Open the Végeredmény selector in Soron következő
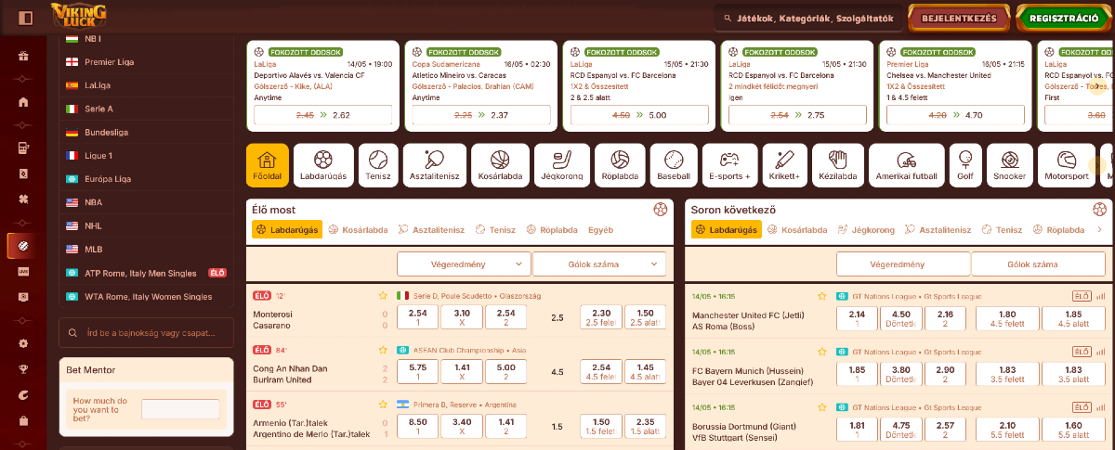Screen dimensions: 1115x450 (x=903, y=264)
